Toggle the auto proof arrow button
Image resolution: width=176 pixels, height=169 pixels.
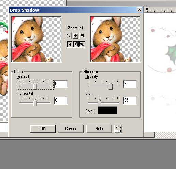click(x=70, y=44)
